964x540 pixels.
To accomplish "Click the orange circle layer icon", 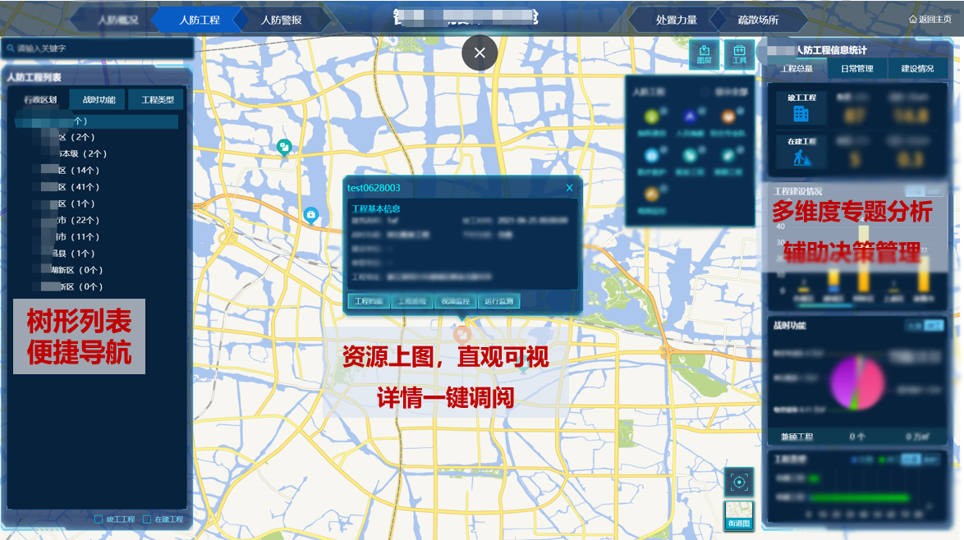I will pos(728,117).
